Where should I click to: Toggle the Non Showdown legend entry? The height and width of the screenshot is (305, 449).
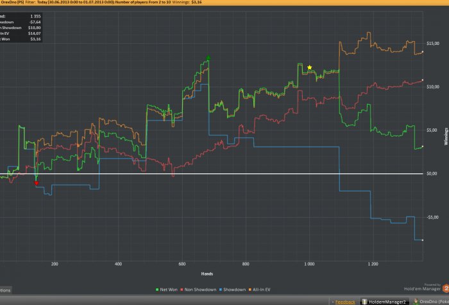pos(198,290)
